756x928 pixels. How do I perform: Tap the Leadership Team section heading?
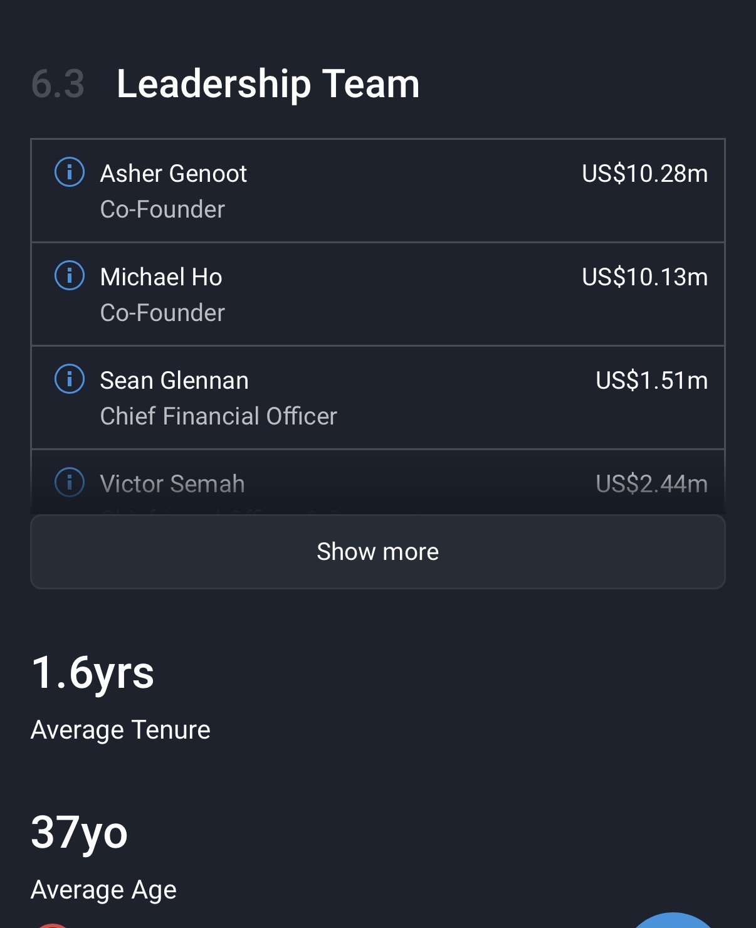coord(268,84)
